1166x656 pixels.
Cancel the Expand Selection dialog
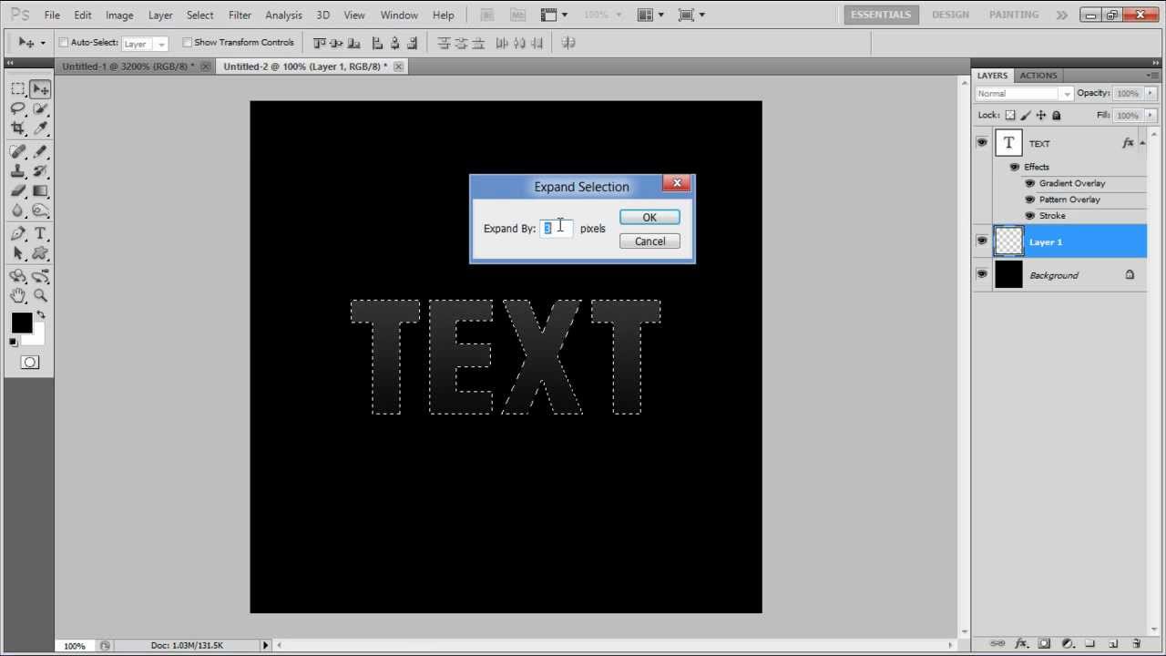coord(649,241)
